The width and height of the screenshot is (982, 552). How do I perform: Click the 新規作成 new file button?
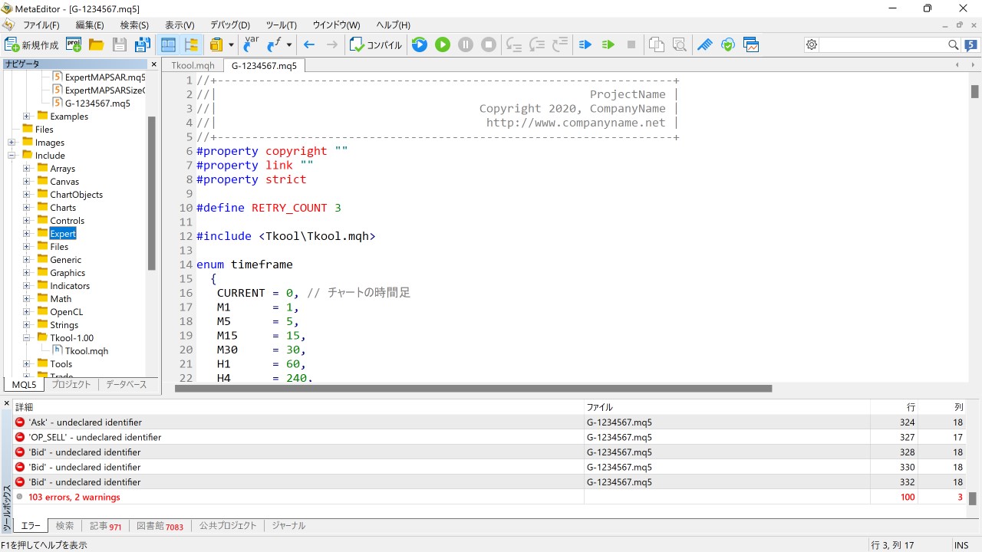[32, 44]
